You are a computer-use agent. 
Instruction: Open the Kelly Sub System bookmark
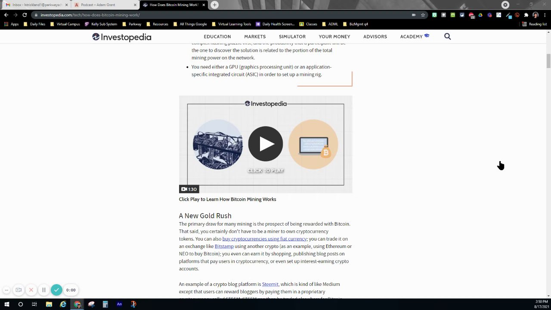click(101, 24)
